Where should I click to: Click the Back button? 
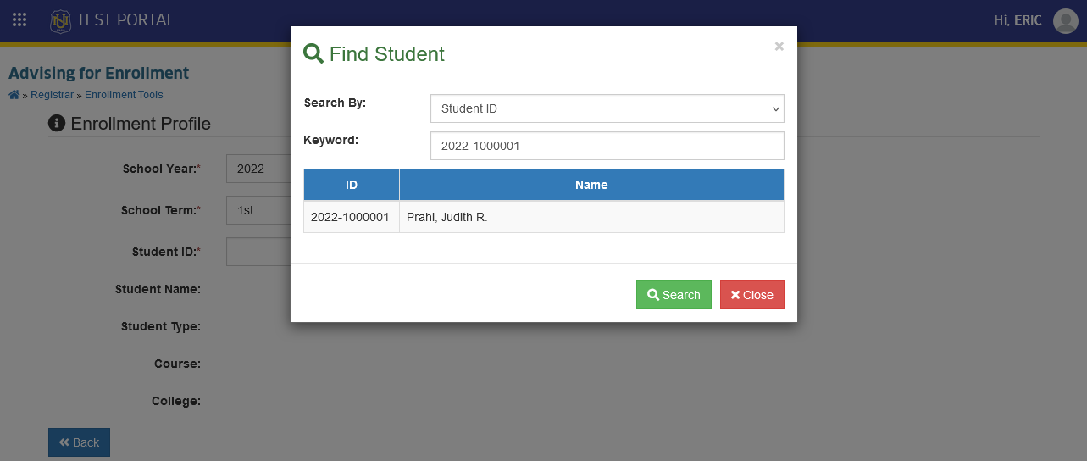click(79, 442)
